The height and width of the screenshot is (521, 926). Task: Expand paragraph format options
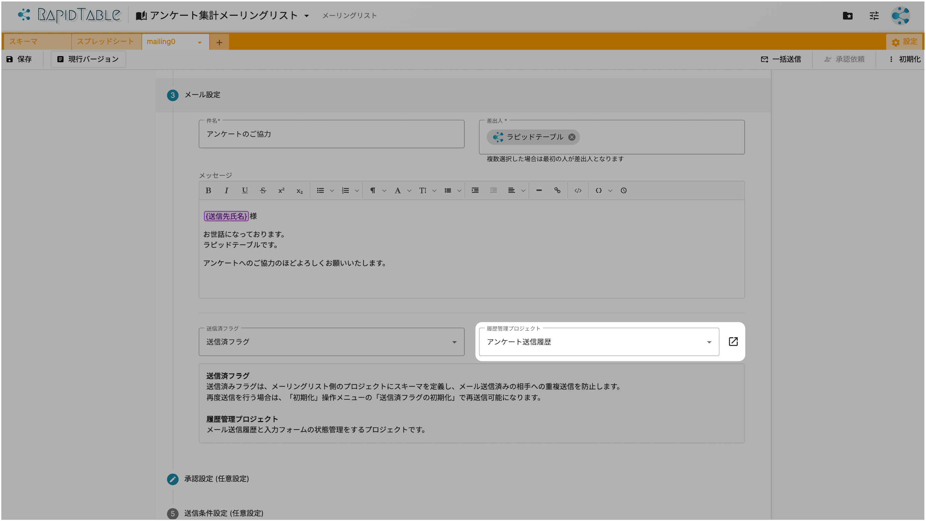pyautogui.click(x=384, y=191)
